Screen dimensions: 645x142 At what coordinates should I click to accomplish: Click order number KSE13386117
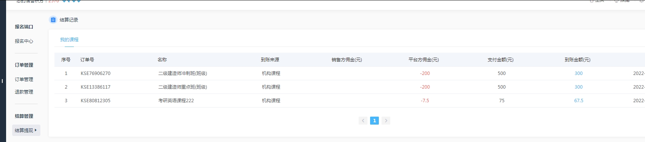(x=96, y=87)
